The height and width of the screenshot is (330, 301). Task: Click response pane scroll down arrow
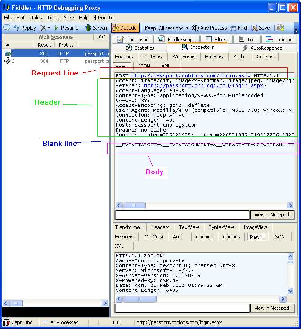click(x=291, y=291)
